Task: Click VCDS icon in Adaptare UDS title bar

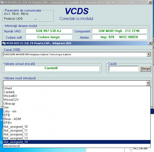Action: (4, 43)
